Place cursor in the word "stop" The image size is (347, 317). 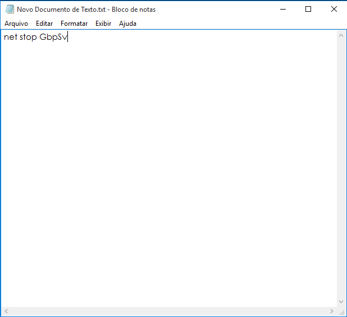[28, 38]
